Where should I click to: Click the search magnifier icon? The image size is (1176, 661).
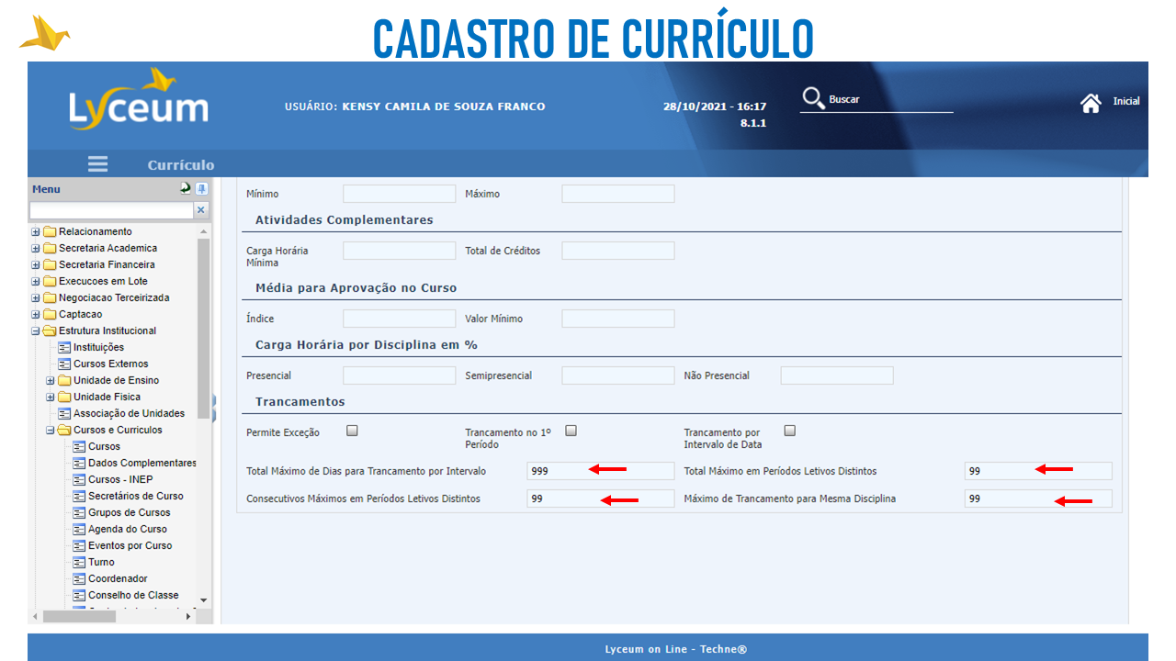pos(813,98)
